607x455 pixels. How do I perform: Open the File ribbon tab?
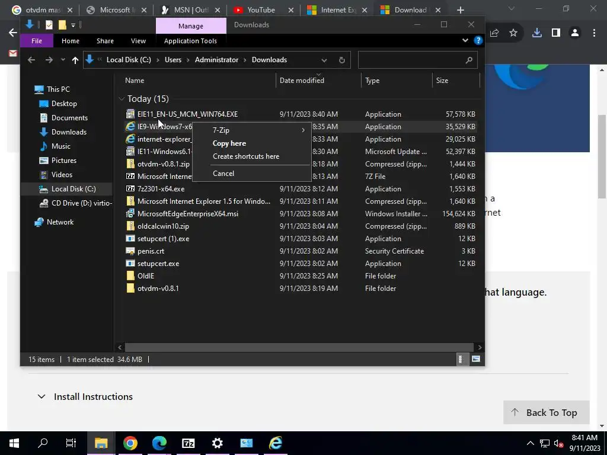(x=37, y=41)
